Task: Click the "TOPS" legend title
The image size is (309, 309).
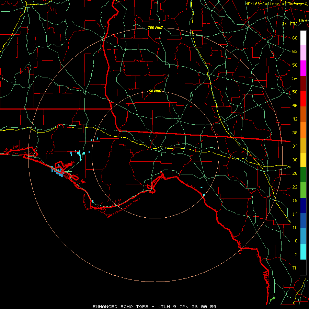Action: pyautogui.click(x=302, y=20)
